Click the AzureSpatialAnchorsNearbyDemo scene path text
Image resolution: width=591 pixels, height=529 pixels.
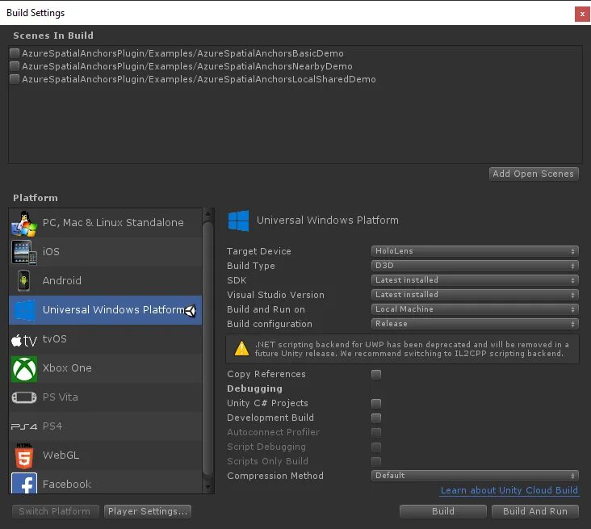187,66
